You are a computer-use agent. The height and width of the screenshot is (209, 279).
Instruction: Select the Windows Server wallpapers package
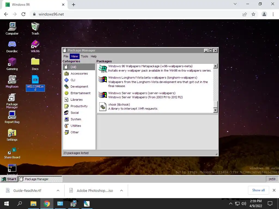(x=155, y=95)
